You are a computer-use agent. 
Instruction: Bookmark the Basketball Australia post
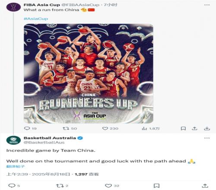[x=156, y=186]
